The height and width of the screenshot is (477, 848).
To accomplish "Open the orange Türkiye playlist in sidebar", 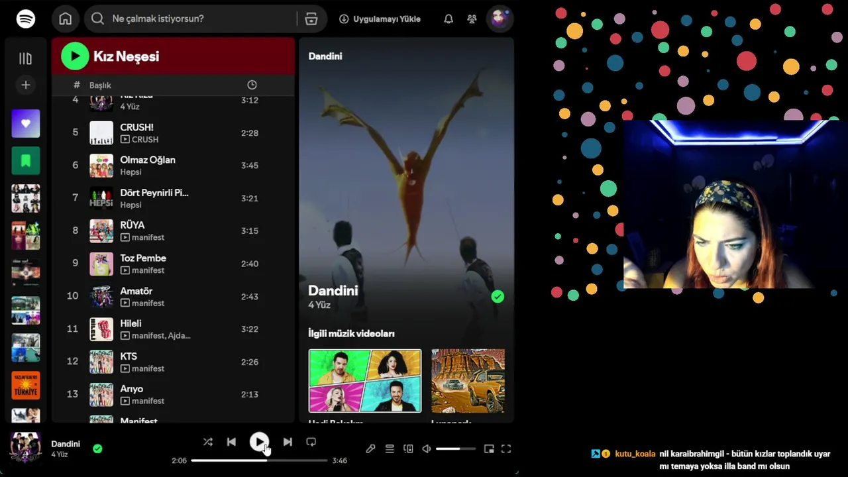I will tap(26, 385).
